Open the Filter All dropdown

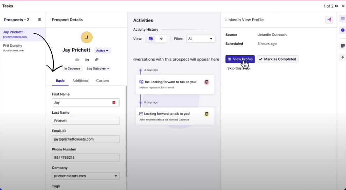(x=200, y=39)
